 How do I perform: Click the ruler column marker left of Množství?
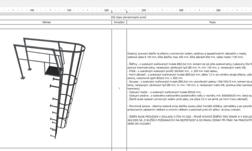point(112,11)
